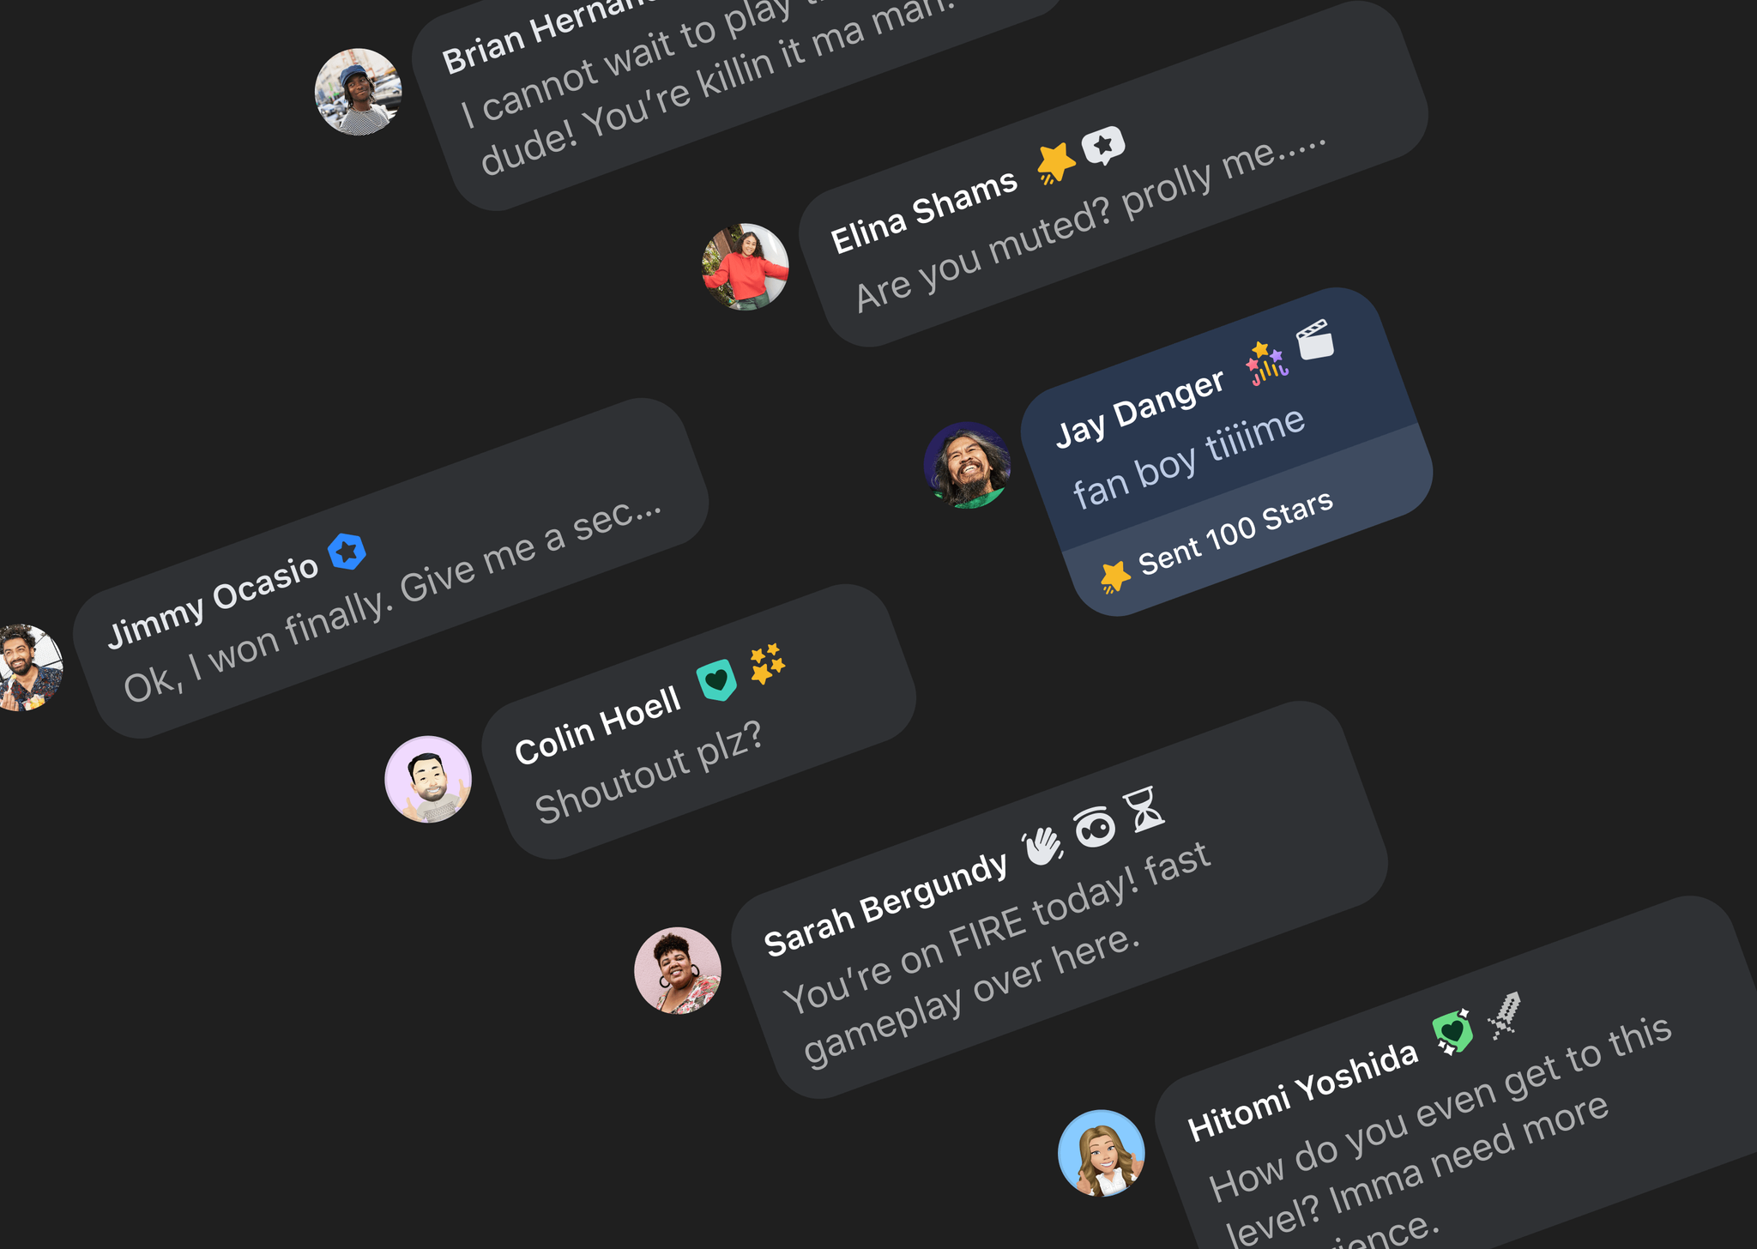Click the waving hand badge beside Sarah Bergundy
This screenshot has height=1249, width=1757.
[x=1043, y=847]
